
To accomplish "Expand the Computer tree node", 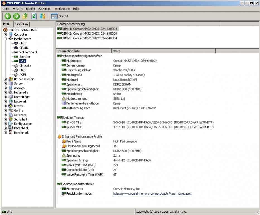I will [6, 34].
